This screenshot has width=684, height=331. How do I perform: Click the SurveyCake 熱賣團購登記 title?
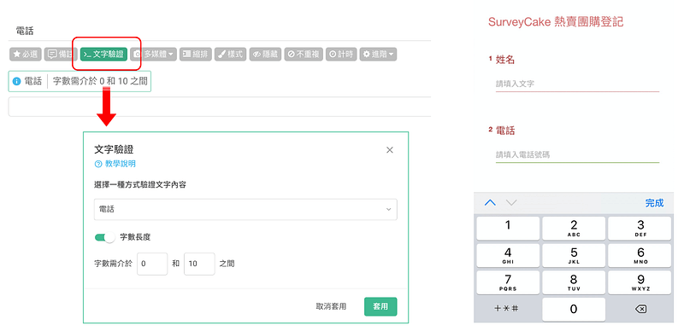pyautogui.click(x=556, y=22)
